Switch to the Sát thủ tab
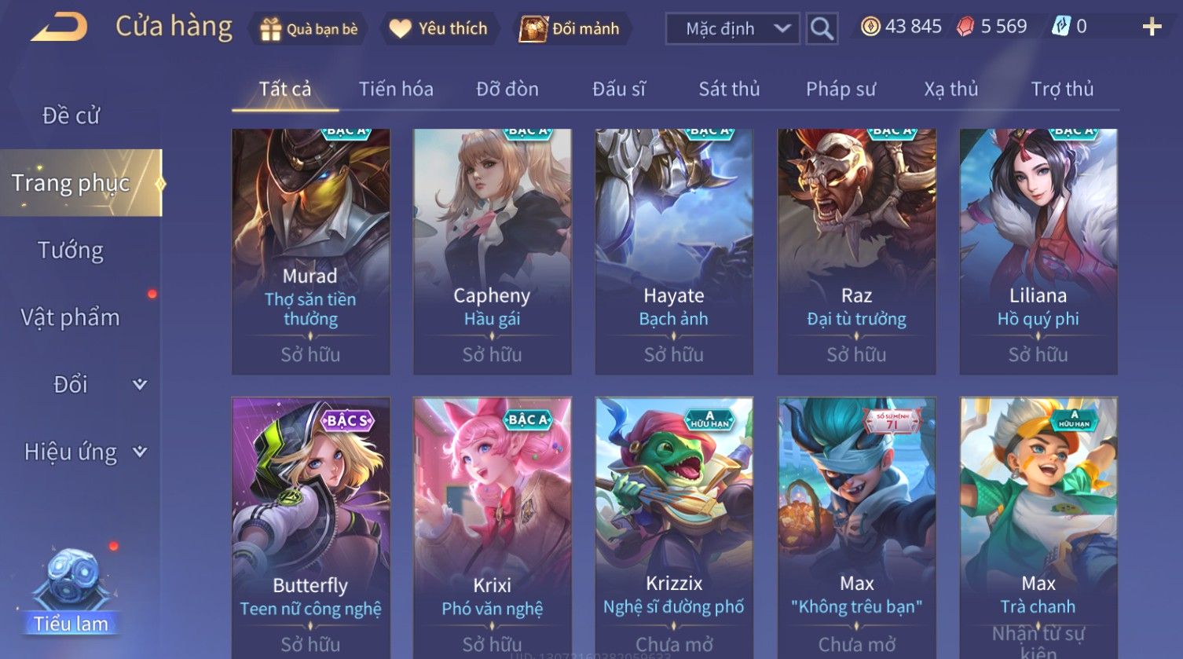 pyautogui.click(x=729, y=89)
